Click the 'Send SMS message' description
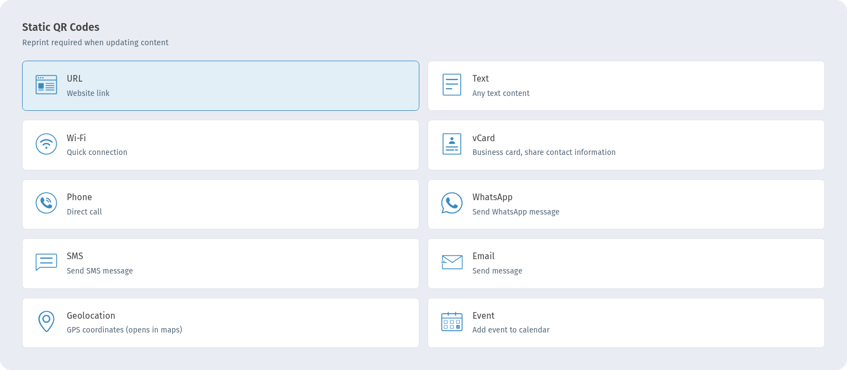 (x=100, y=271)
